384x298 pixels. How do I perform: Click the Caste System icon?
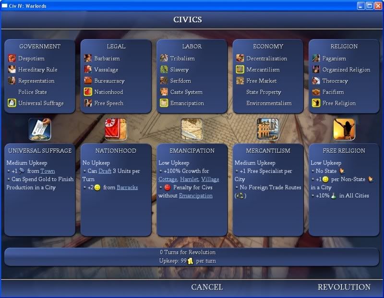pyautogui.click(x=164, y=92)
